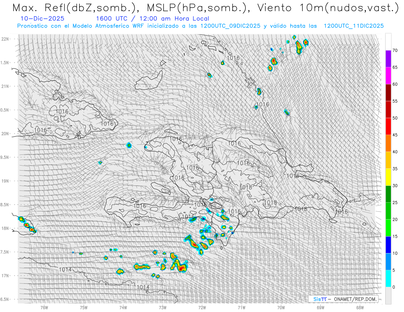Click the purple 65-70 dBZ color swatch
This screenshot has width=404, height=312.
(x=388, y=59)
